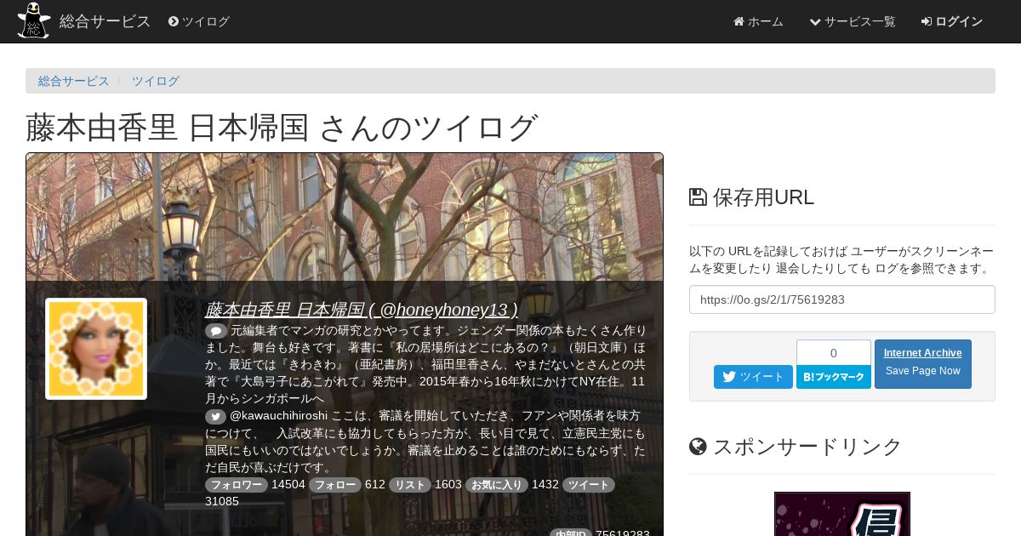Viewport: 1021px width, 536px height.
Task: Click follow count 612
Action: tap(375, 485)
